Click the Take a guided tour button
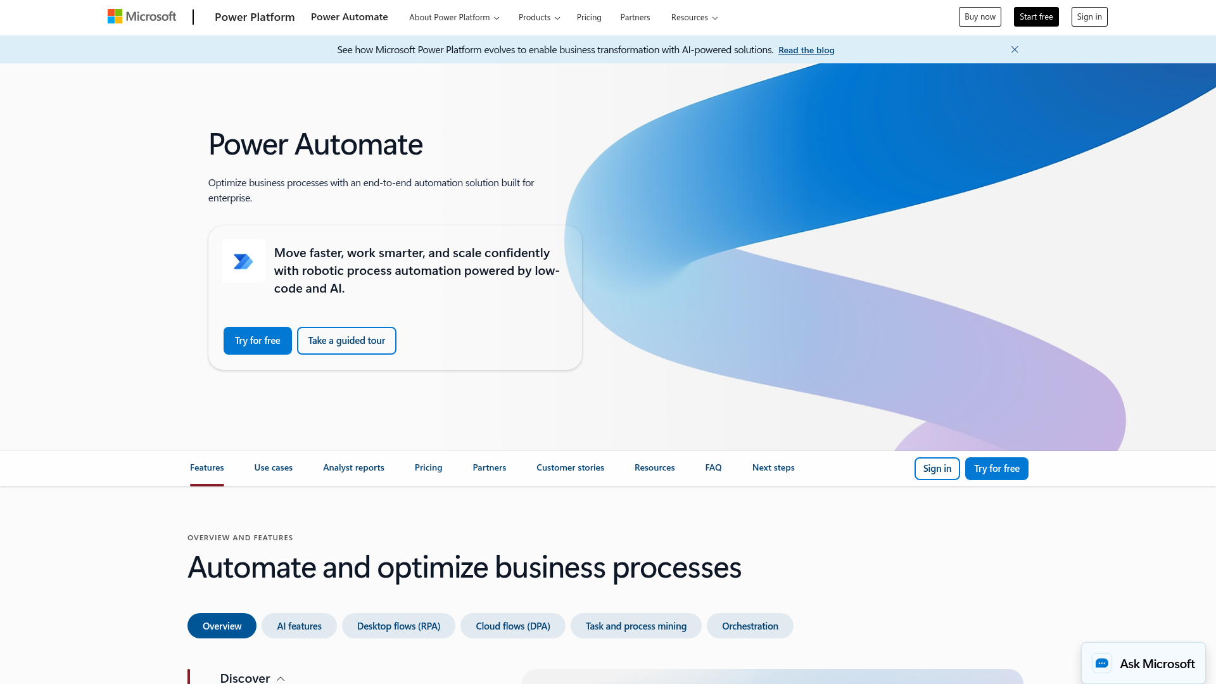The image size is (1216, 684). pos(346,340)
